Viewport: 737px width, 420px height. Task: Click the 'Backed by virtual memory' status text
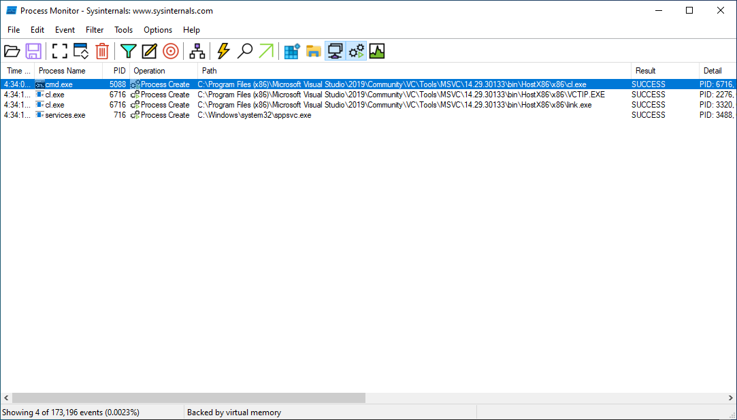pos(234,413)
